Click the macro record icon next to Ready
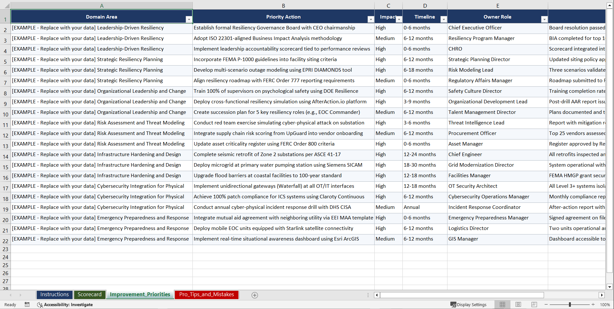The image size is (614, 309). 27,305
